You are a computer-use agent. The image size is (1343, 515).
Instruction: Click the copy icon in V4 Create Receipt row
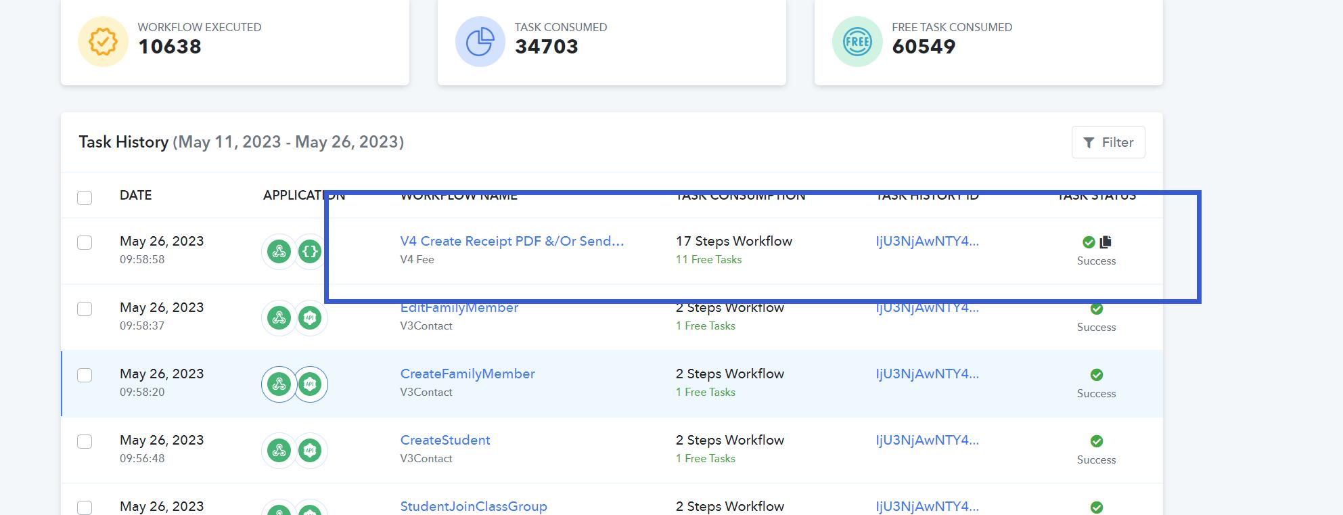click(1106, 242)
